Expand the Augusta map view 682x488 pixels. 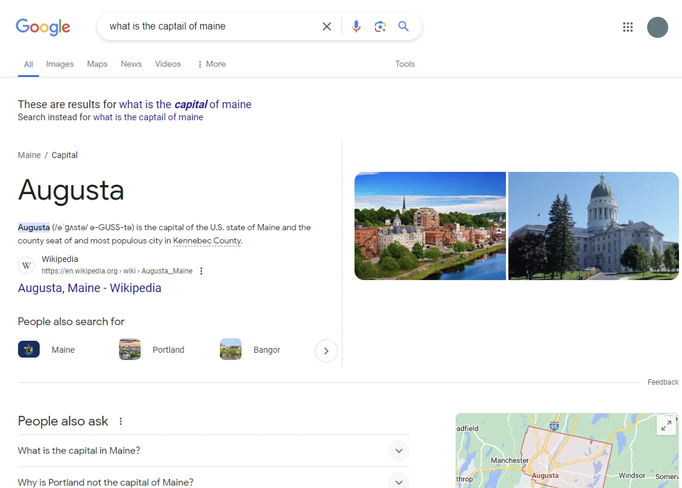point(666,425)
